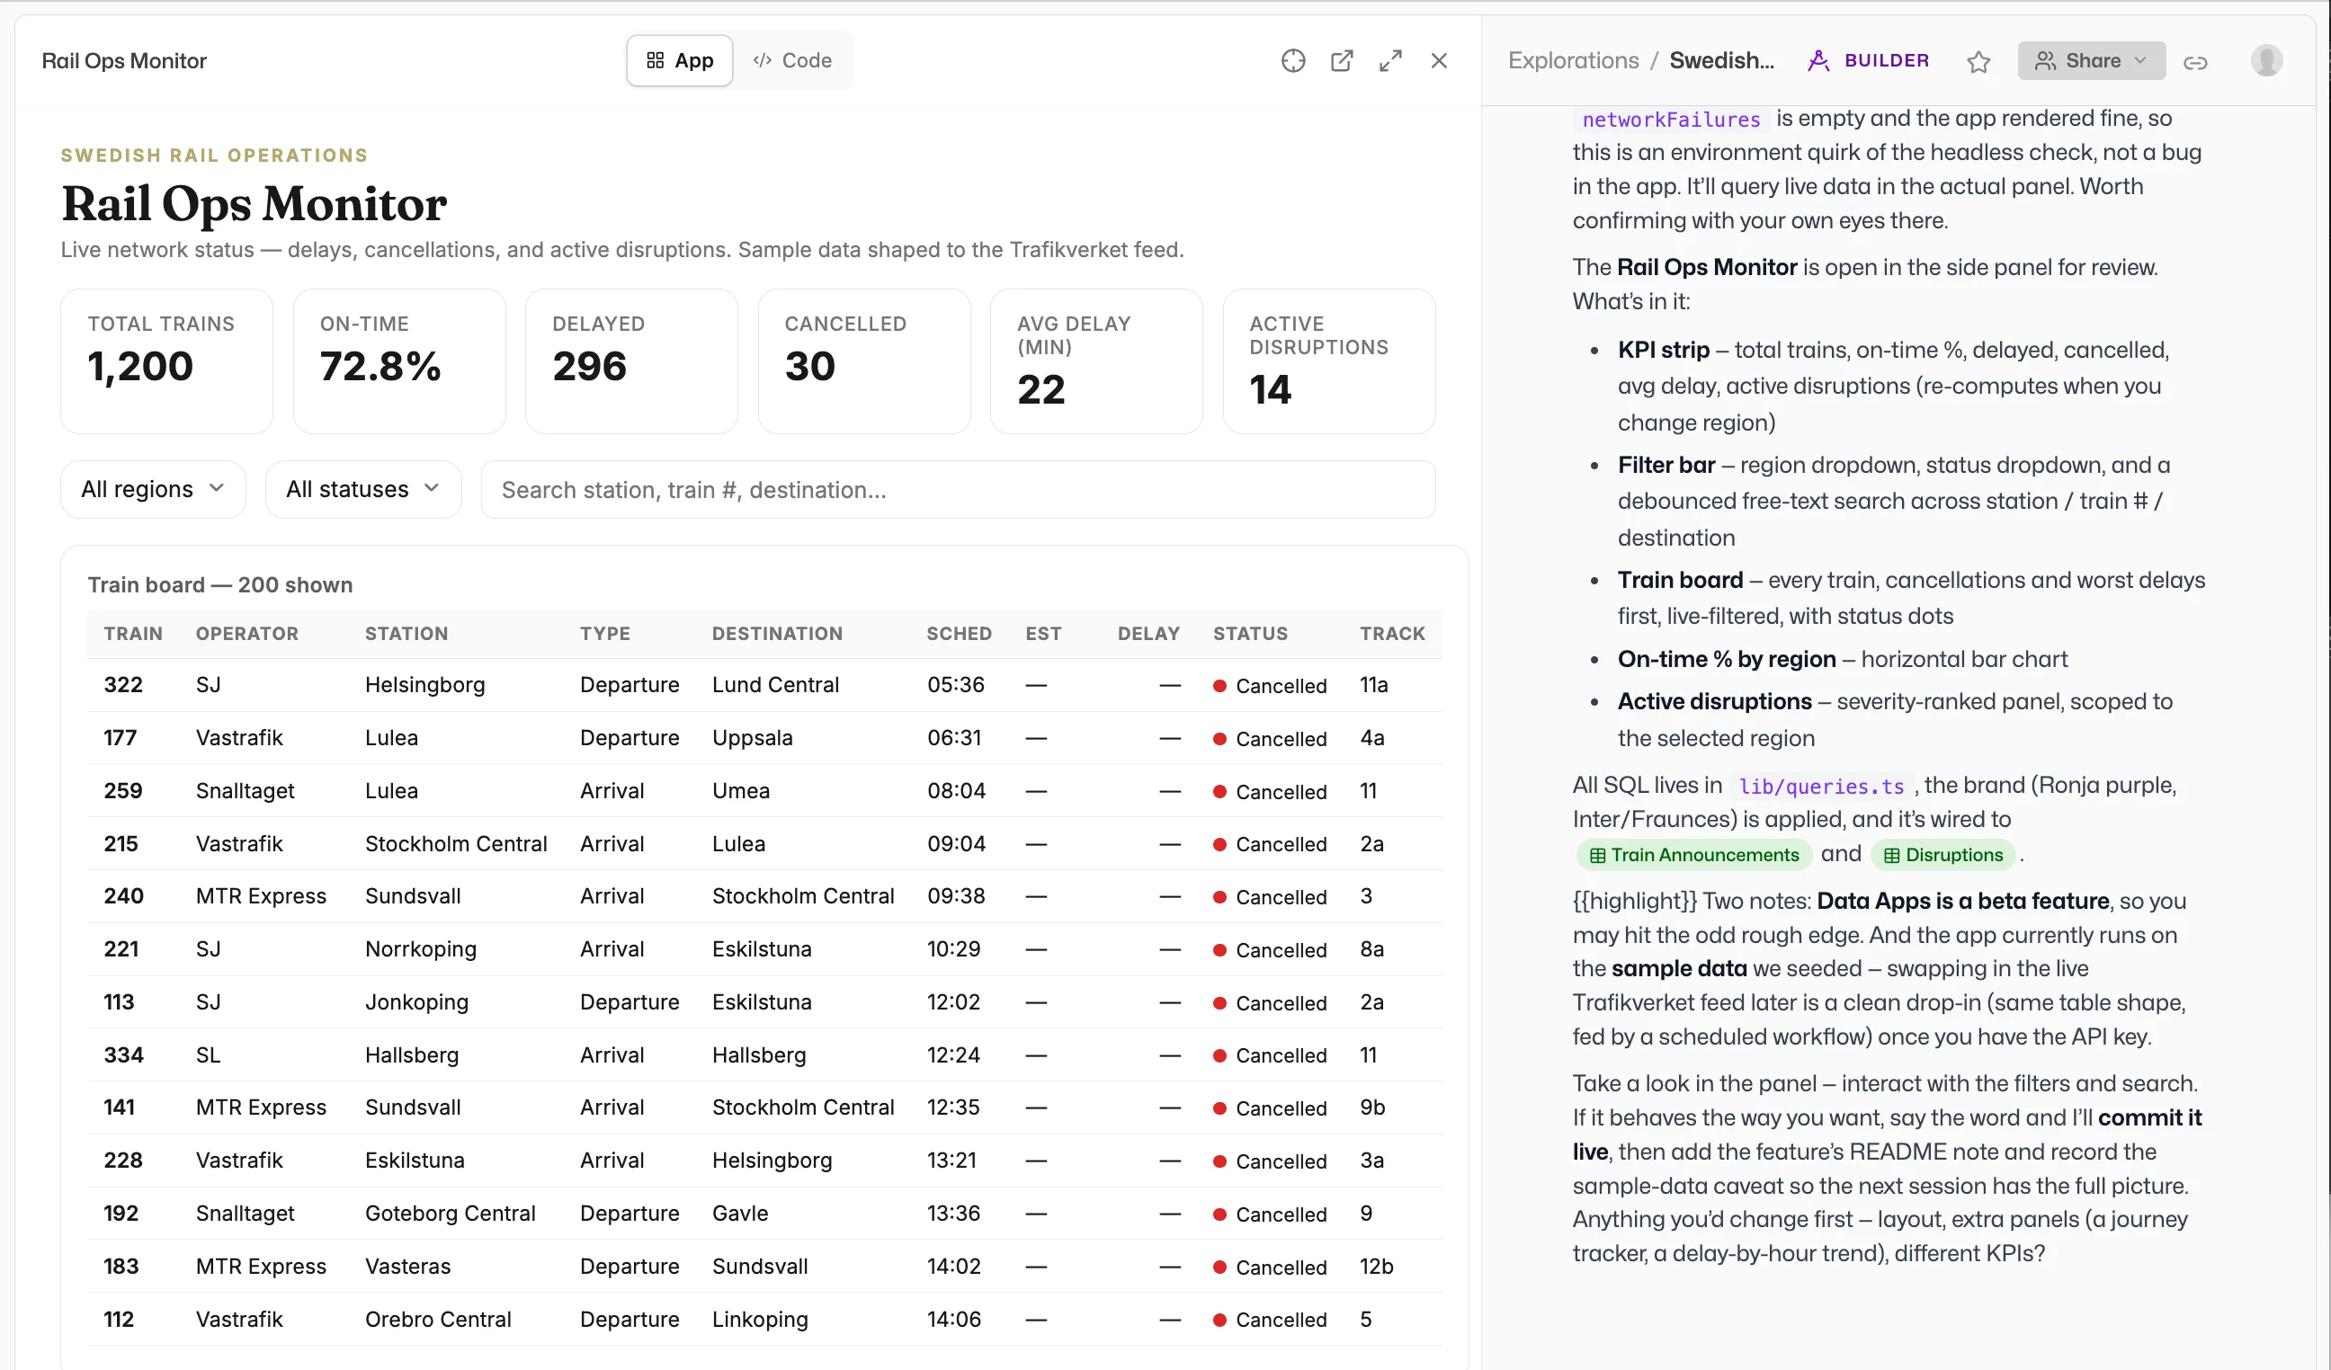Image resolution: width=2331 pixels, height=1370 pixels.
Task: Copy link icon next to Share
Action: point(2196,62)
